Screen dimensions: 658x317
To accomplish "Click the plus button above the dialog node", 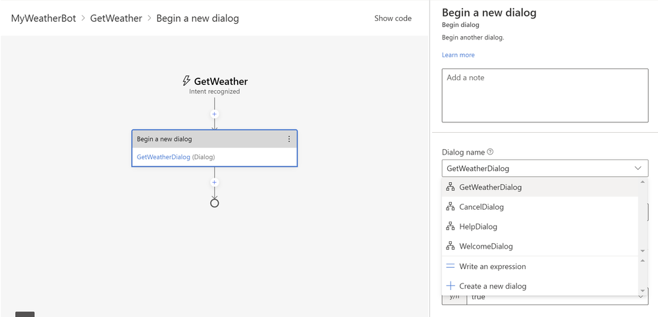I will [214, 114].
